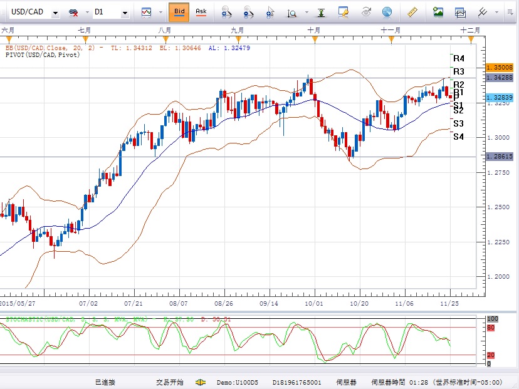Click the 10/01 date axis label

[x=314, y=304]
